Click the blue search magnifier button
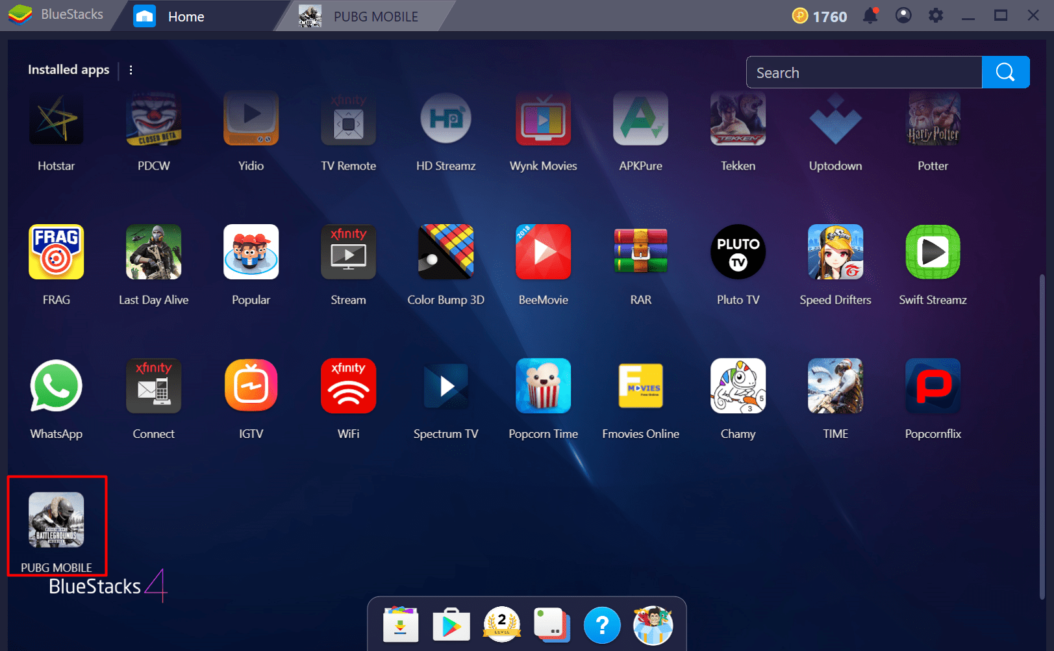 (x=1005, y=72)
